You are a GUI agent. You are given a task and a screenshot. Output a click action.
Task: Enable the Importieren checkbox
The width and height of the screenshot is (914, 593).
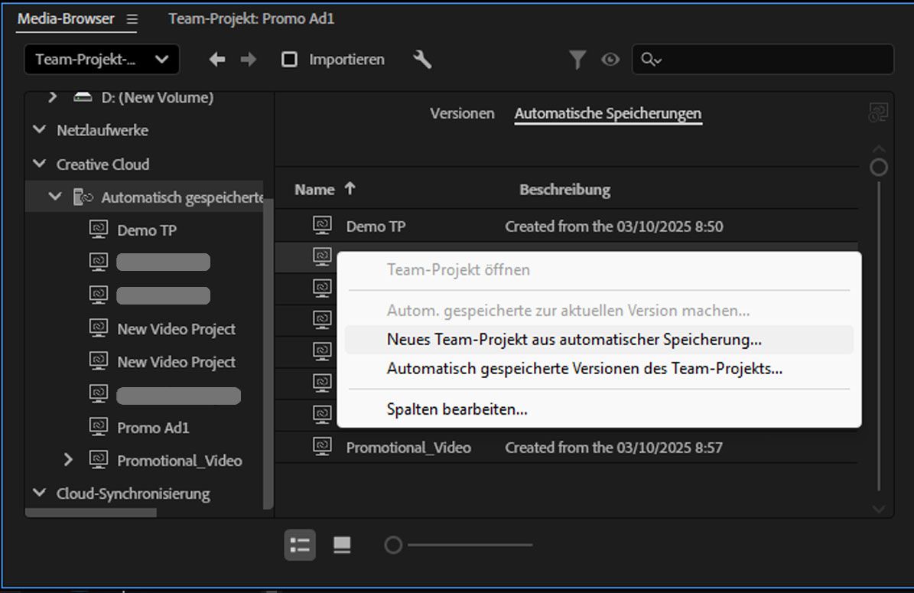289,60
